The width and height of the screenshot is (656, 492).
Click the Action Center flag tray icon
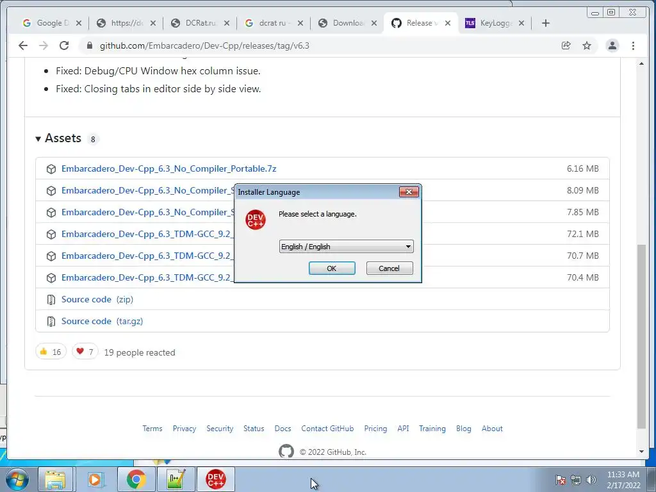click(561, 480)
